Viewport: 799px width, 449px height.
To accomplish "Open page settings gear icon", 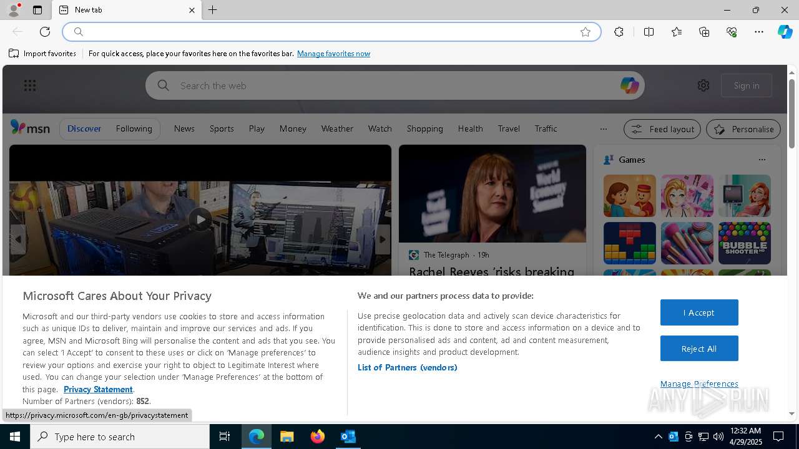I will (x=703, y=85).
